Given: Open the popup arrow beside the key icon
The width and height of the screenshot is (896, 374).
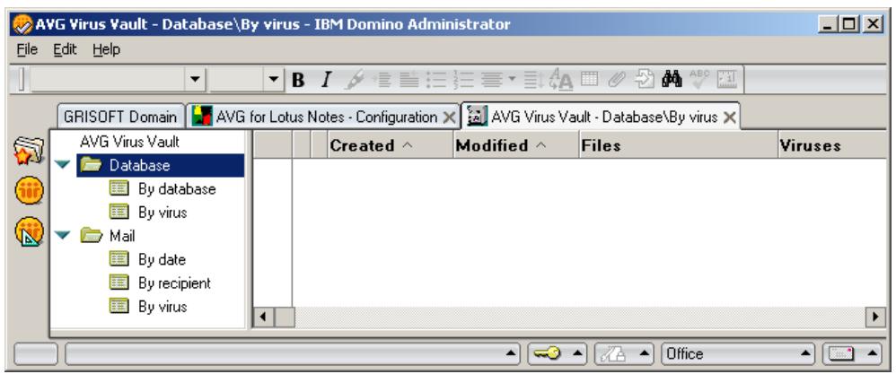Looking at the screenshot, I should [576, 354].
